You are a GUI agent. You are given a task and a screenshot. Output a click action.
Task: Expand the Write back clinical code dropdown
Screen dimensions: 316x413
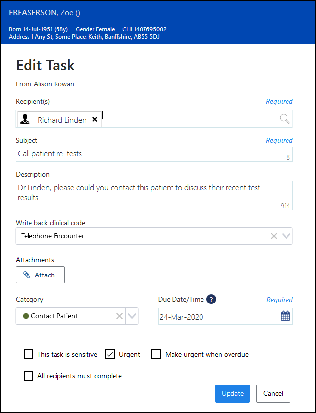287,236
